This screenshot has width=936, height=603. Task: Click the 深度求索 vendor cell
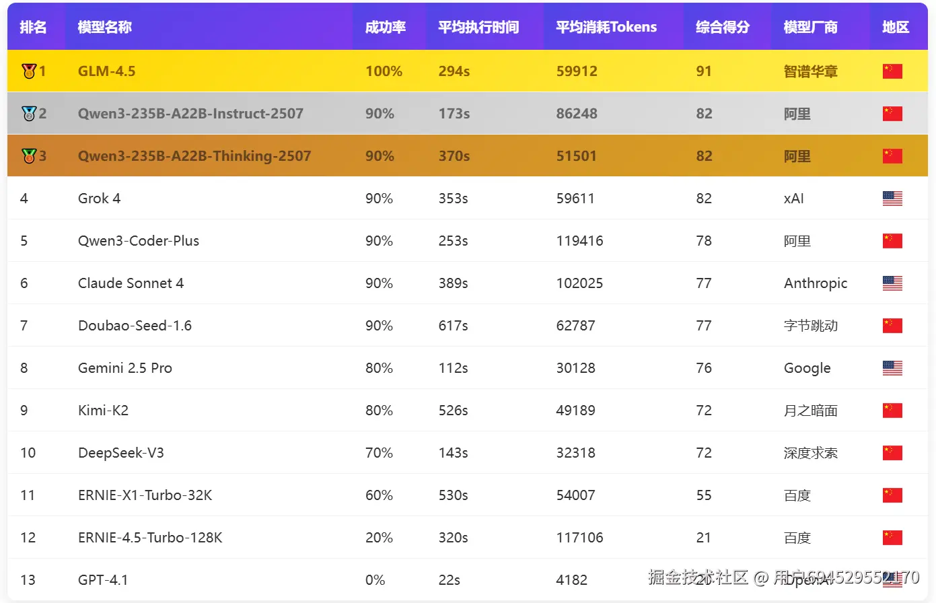coord(811,453)
